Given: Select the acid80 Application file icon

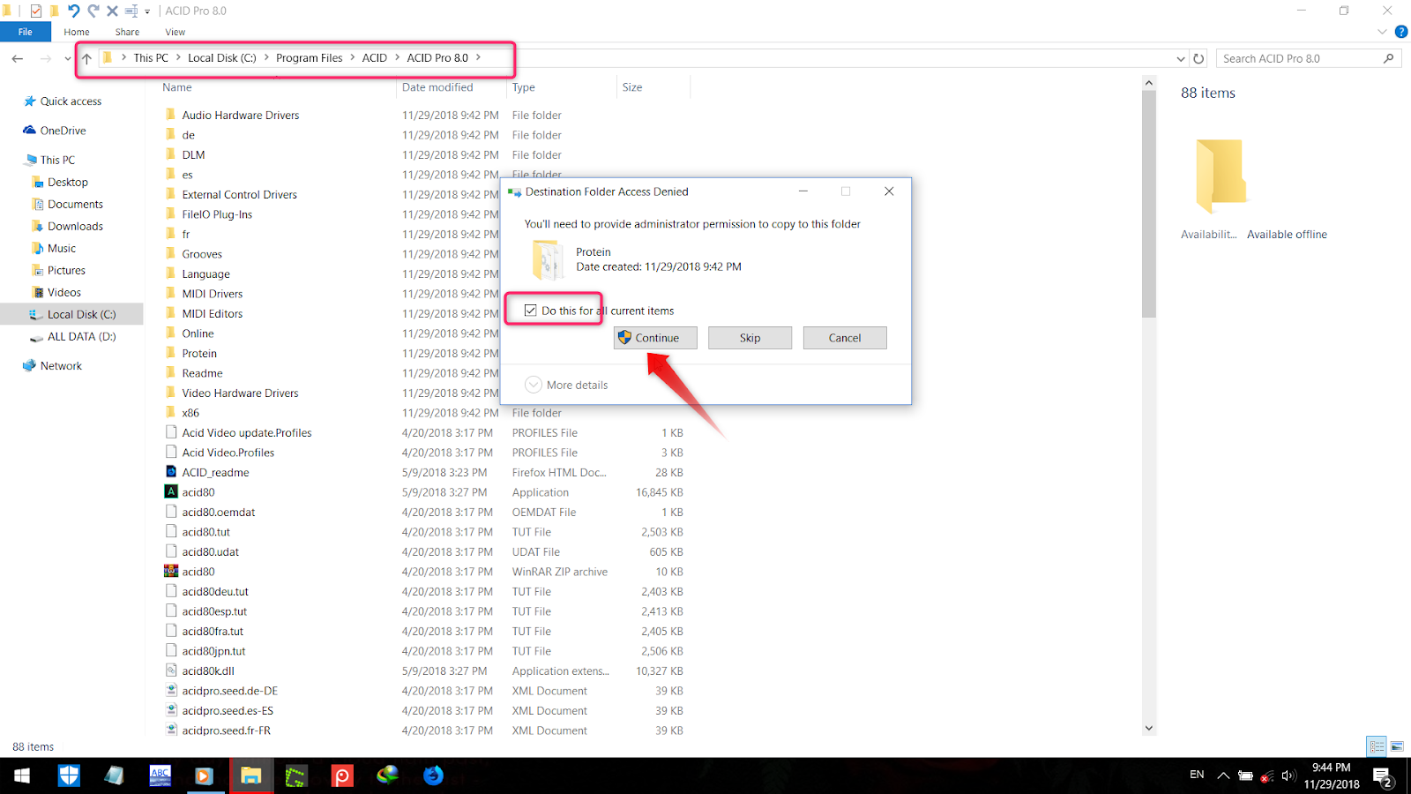Looking at the screenshot, I should 171,492.
